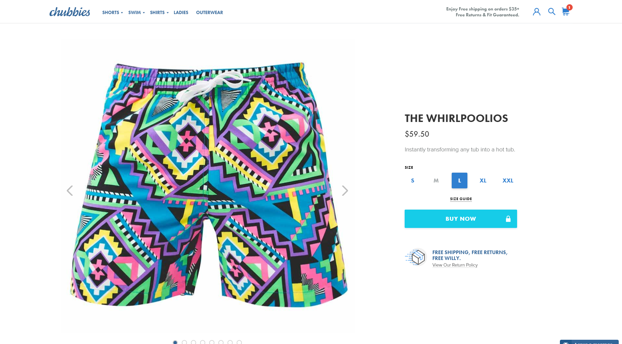Open the Ladies menu item
This screenshot has width=622, height=344.
(x=181, y=12)
